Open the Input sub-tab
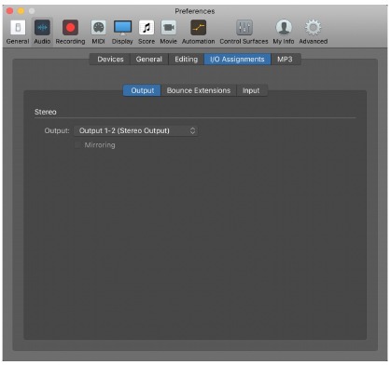 251,90
